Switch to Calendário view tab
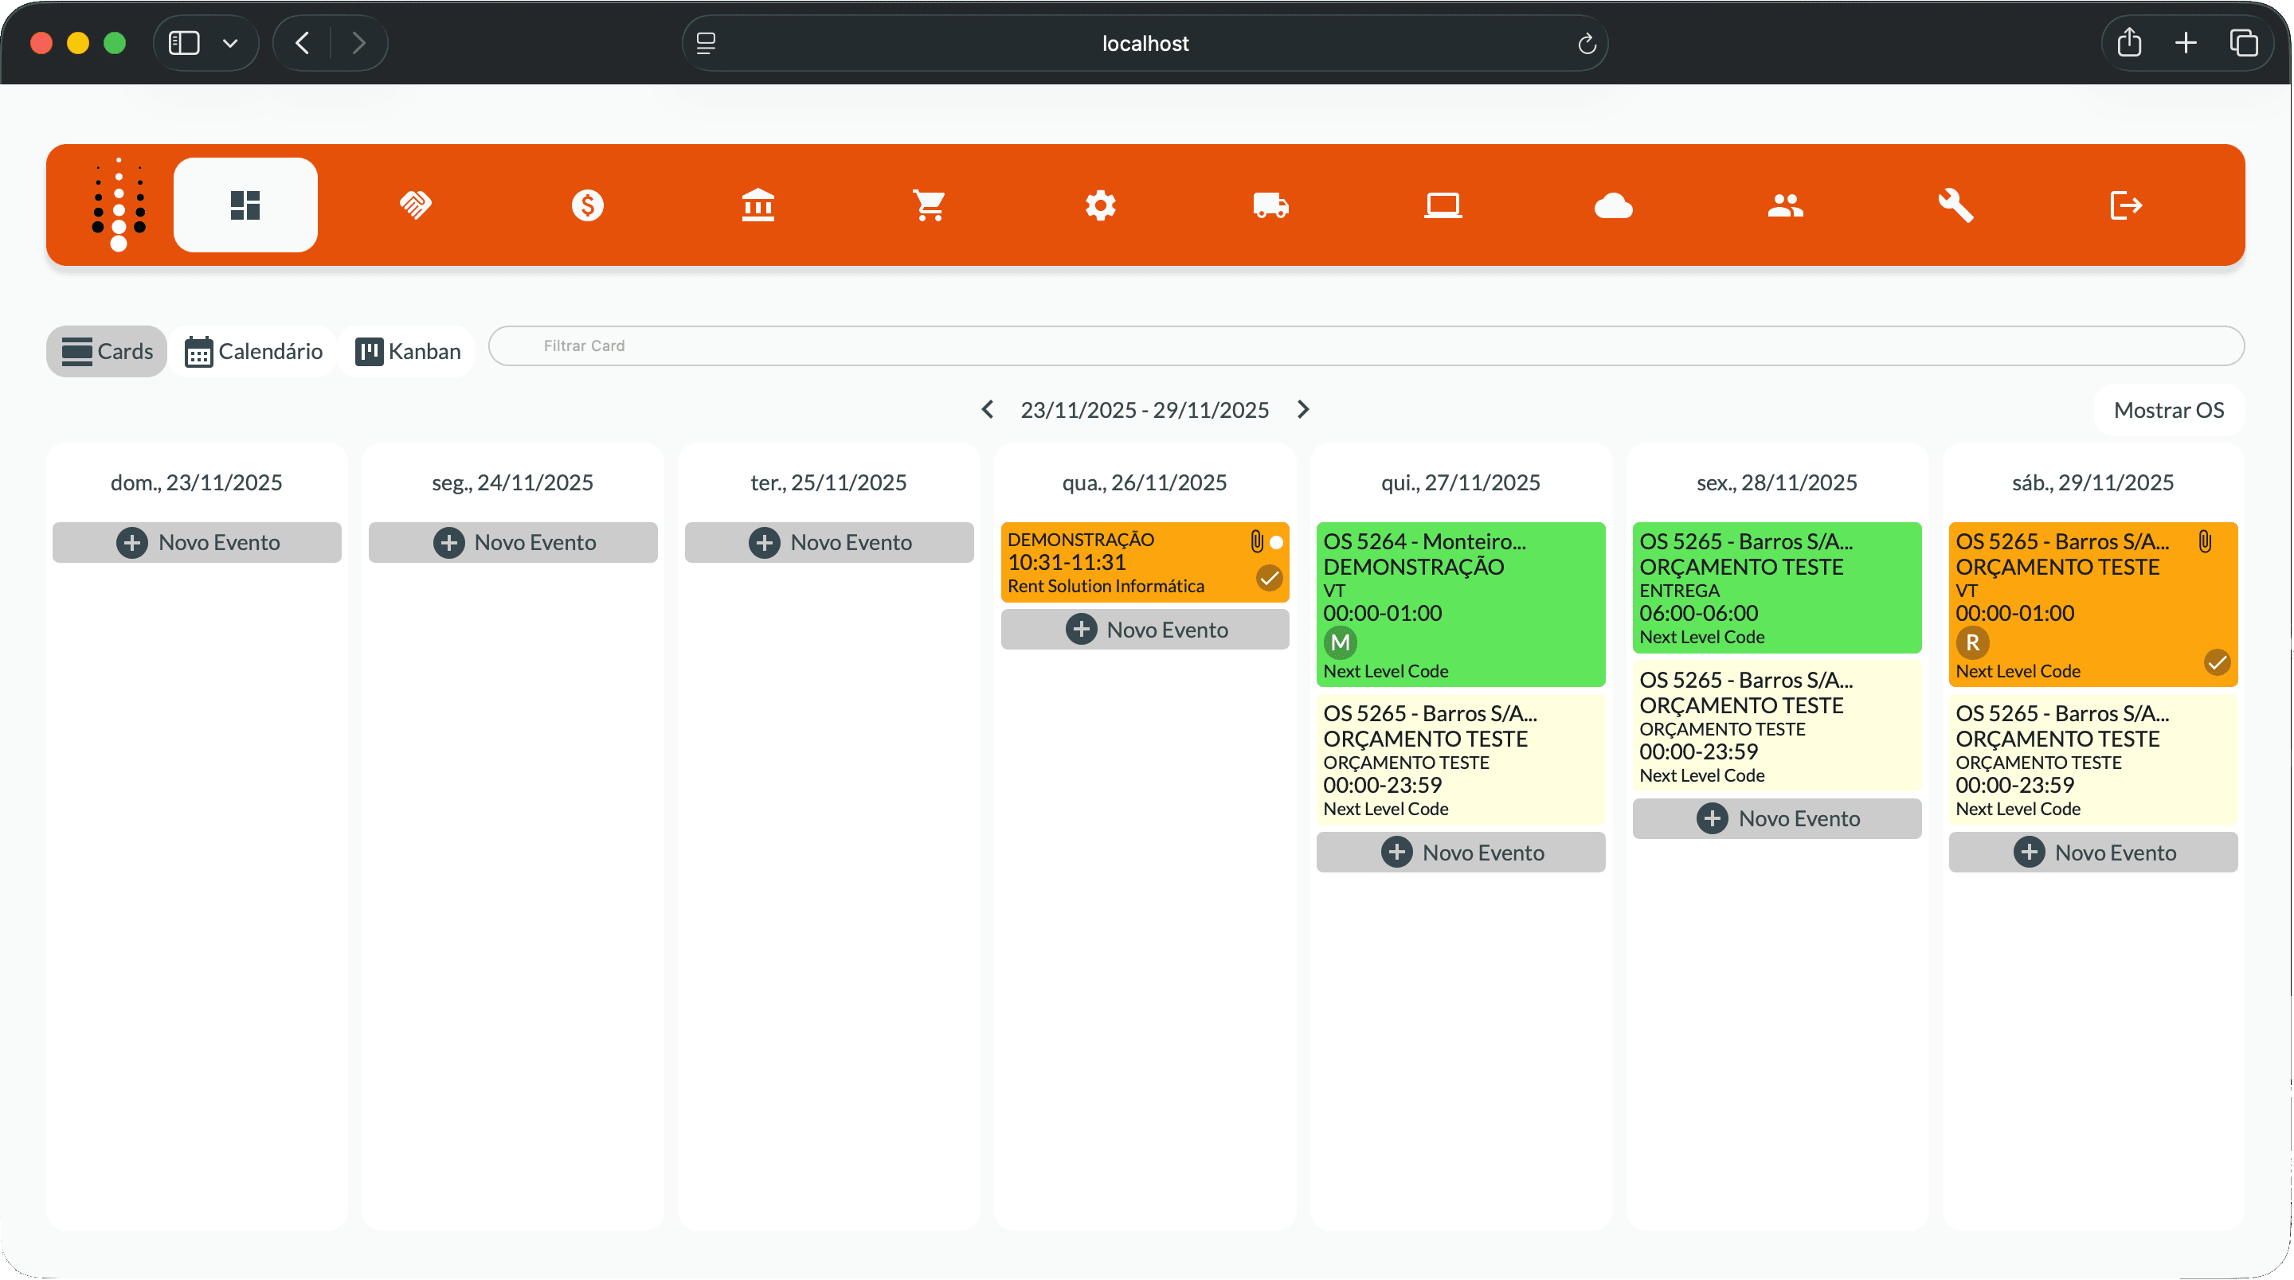2294x1280 pixels. click(254, 352)
